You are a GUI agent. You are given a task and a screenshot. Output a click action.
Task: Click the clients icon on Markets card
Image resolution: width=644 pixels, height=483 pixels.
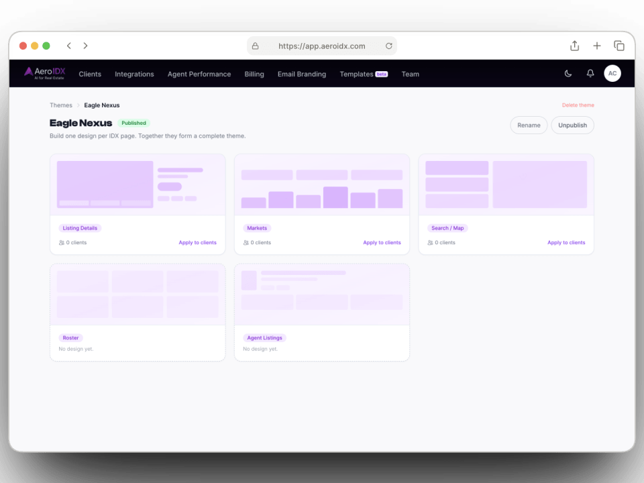(x=246, y=243)
